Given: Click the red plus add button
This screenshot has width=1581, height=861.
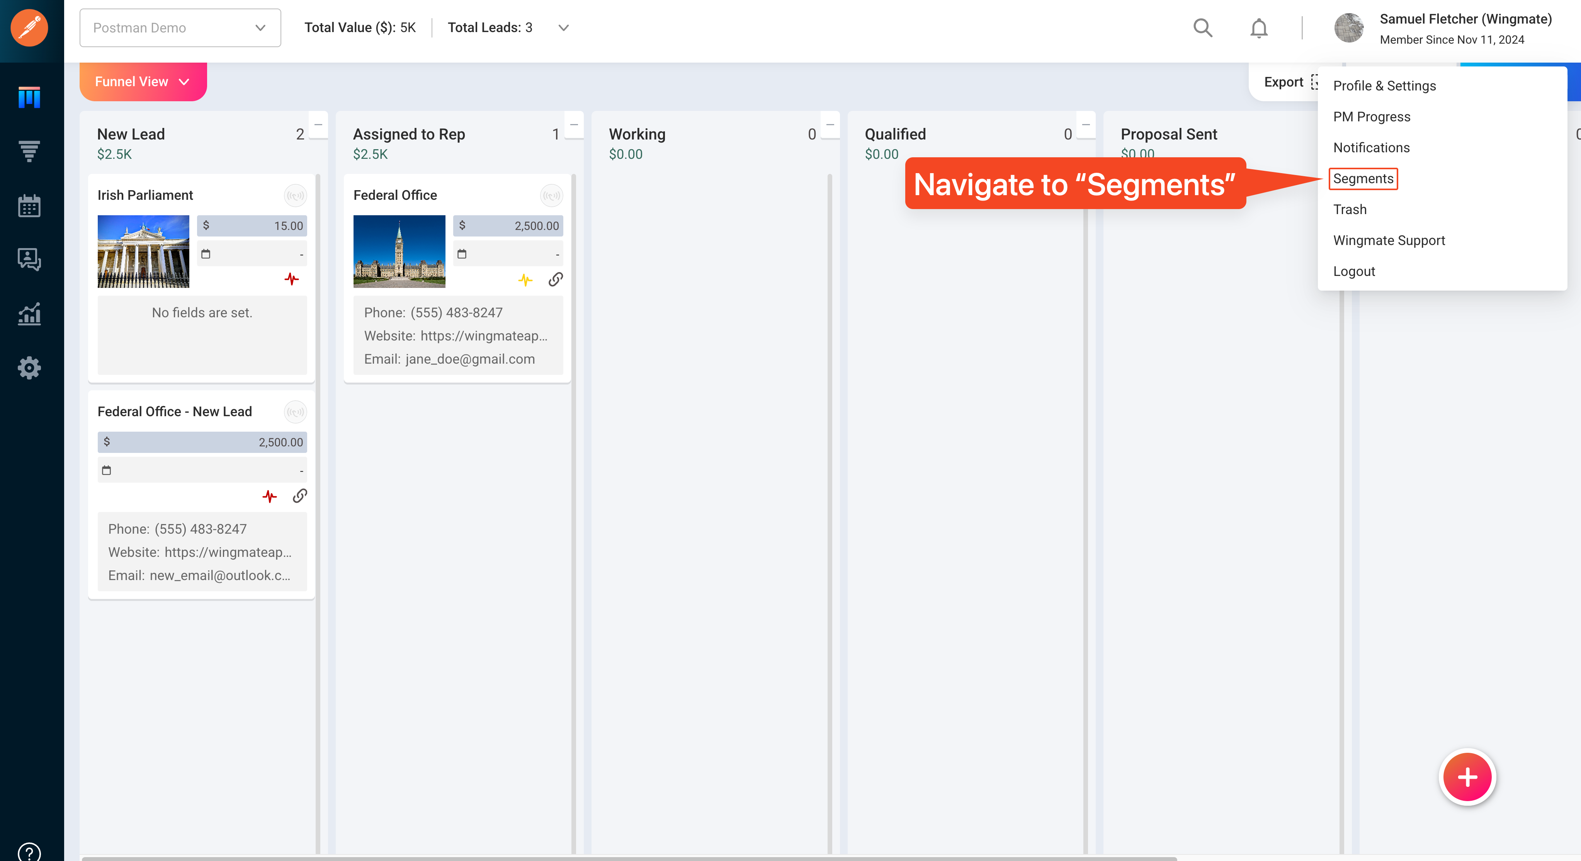Looking at the screenshot, I should (x=1467, y=777).
